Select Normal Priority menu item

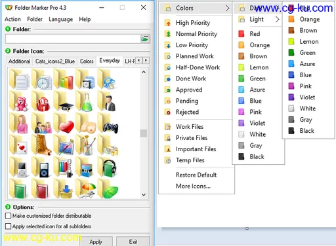click(x=196, y=34)
